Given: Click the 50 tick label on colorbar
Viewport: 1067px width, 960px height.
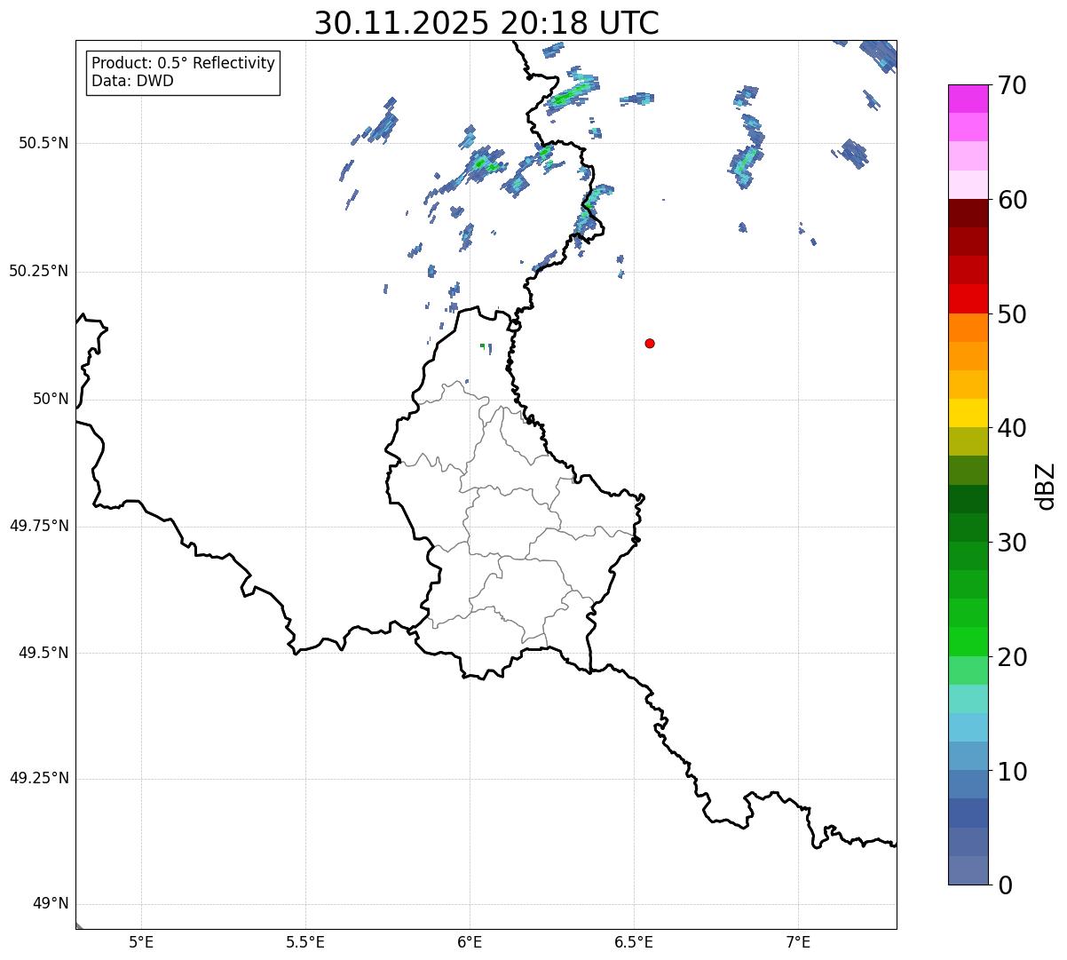Looking at the screenshot, I should point(1012,315).
